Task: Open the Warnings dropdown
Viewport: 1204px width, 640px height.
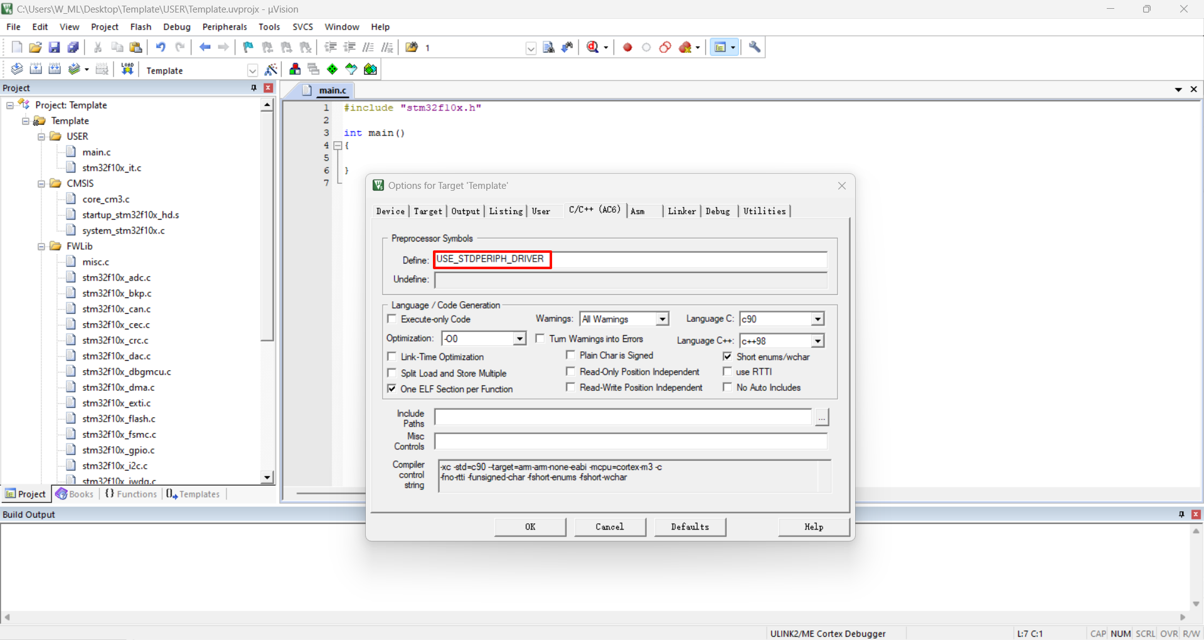Action: pyautogui.click(x=662, y=319)
